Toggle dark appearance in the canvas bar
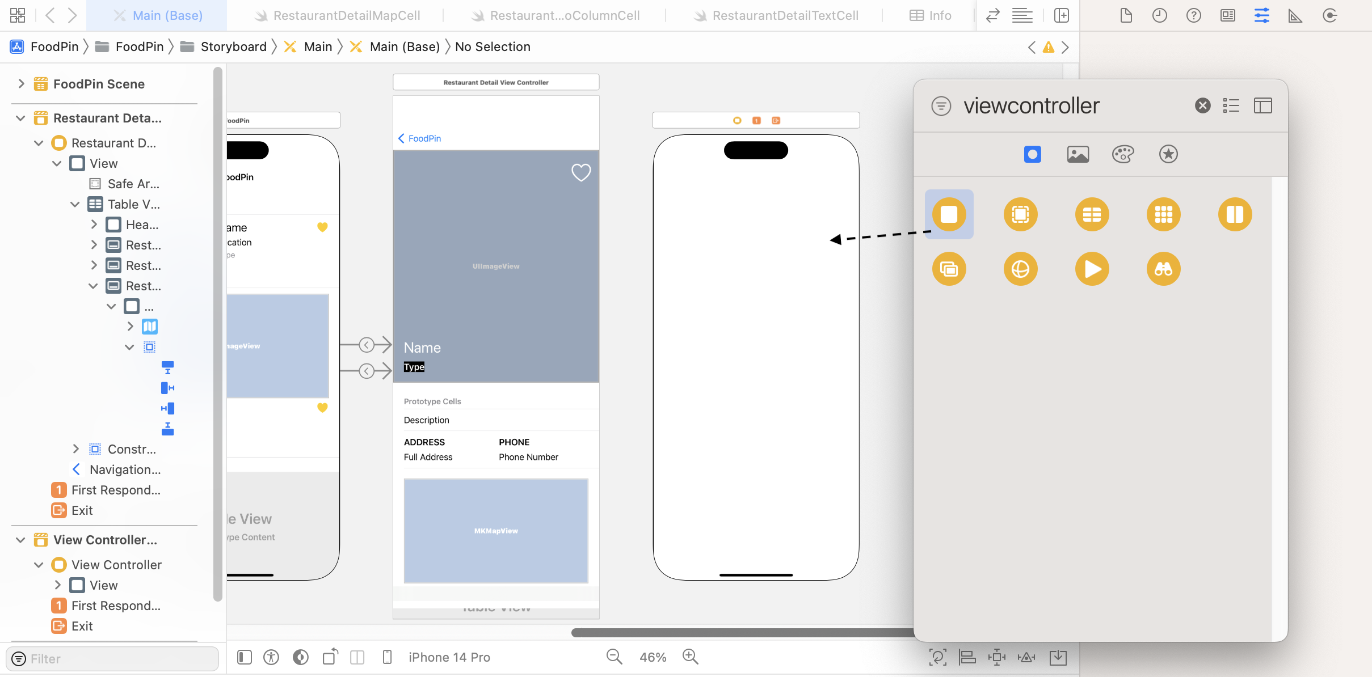1372x677 pixels. pyautogui.click(x=300, y=657)
